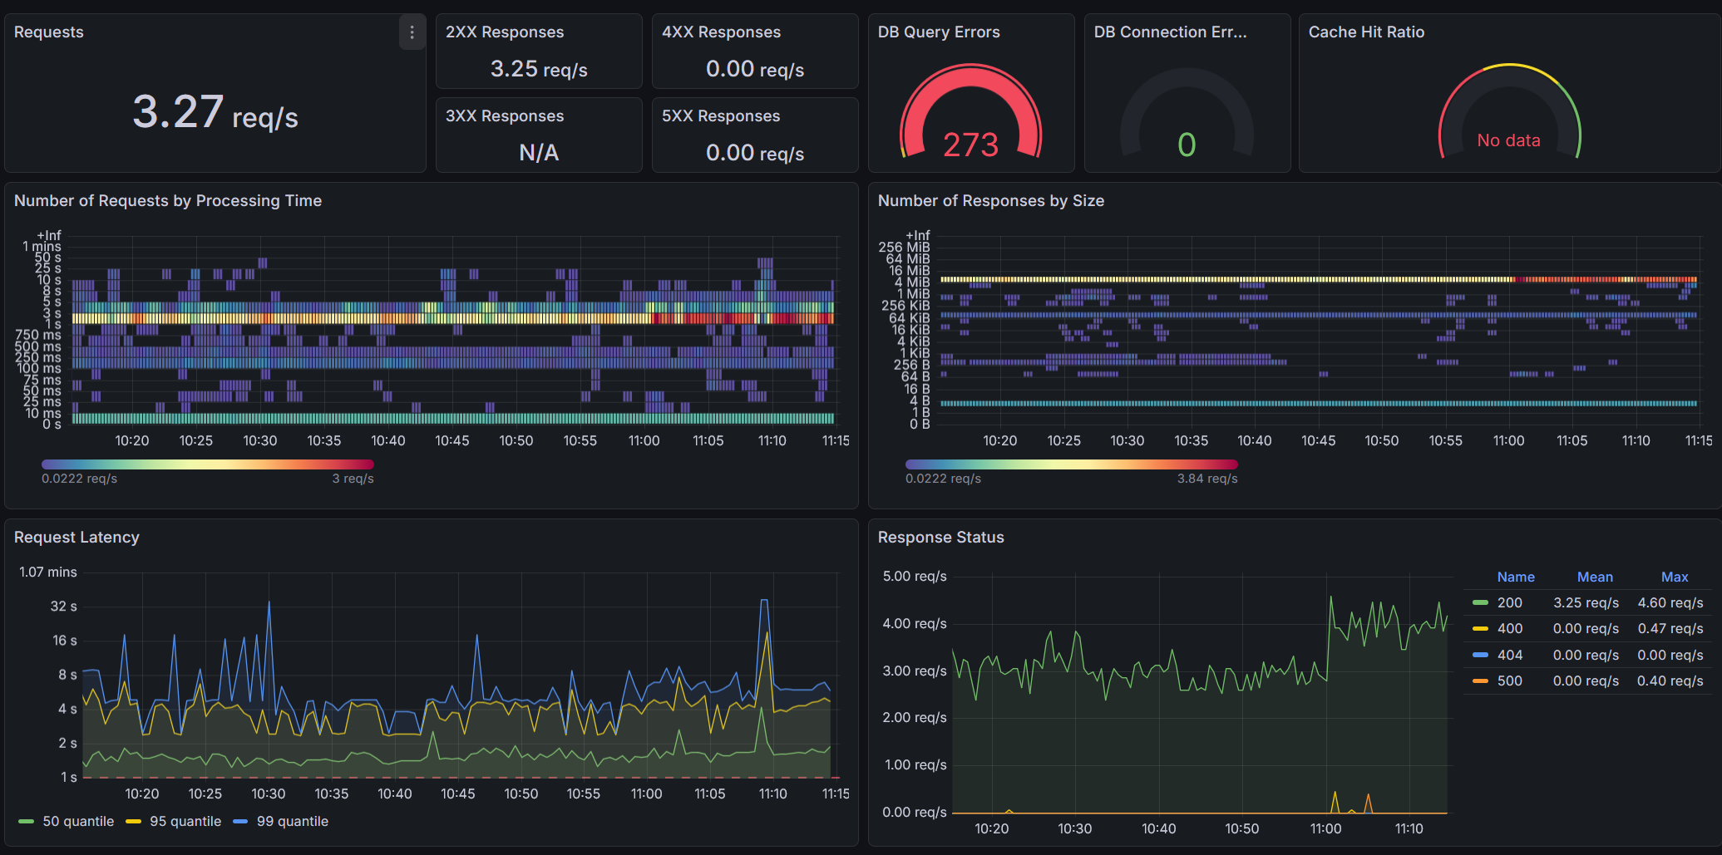The width and height of the screenshot is (1722, 855).
Task: Click the processing time heatmap color scale bar
Action: point(208,464)
